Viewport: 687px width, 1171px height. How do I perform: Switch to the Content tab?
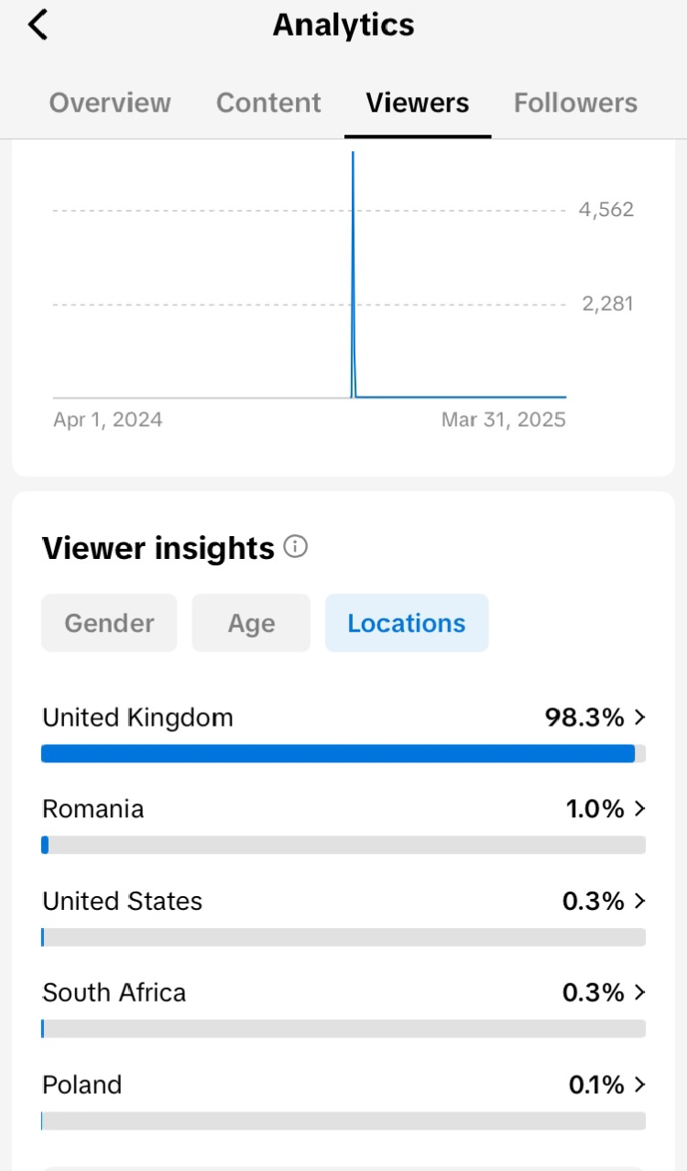click(x=268, y=103)
